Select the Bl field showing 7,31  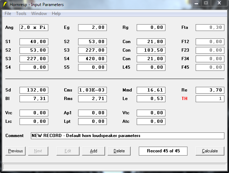34,99
